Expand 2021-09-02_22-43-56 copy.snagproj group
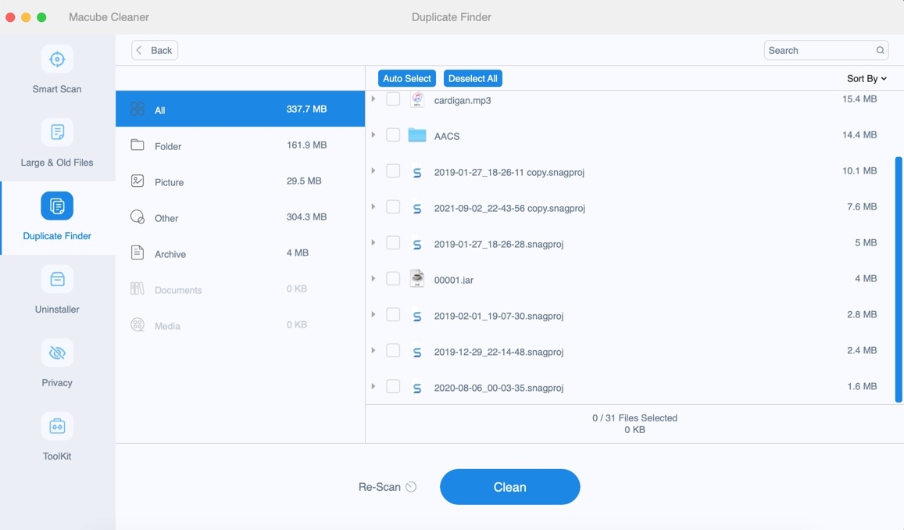Image resolution: width=904 pixels, height=530 pixels. point(373,207)
